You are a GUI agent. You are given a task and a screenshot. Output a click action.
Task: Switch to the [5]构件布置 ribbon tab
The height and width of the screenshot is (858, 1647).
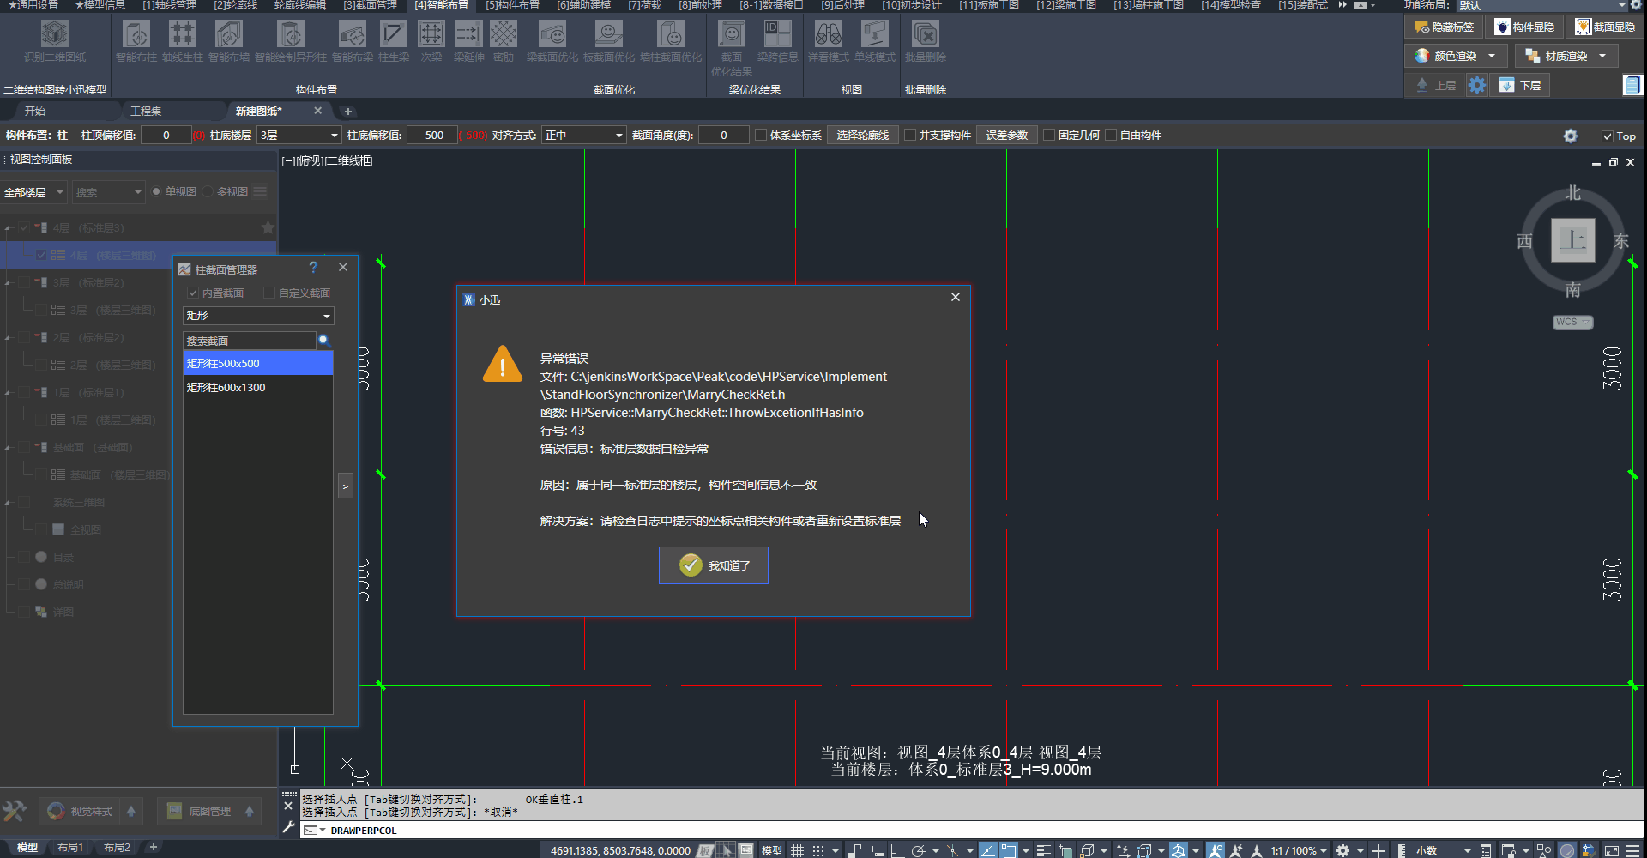513,5
